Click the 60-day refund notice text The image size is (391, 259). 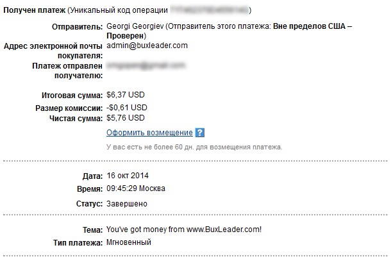tap(194, 147)
